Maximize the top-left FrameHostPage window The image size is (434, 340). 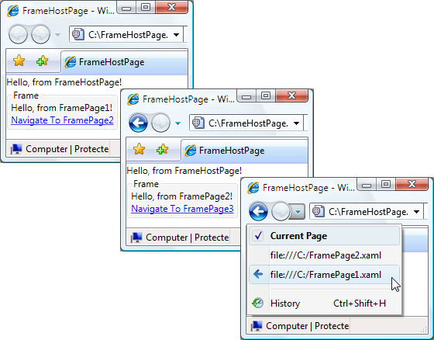[x=146, y=7]
